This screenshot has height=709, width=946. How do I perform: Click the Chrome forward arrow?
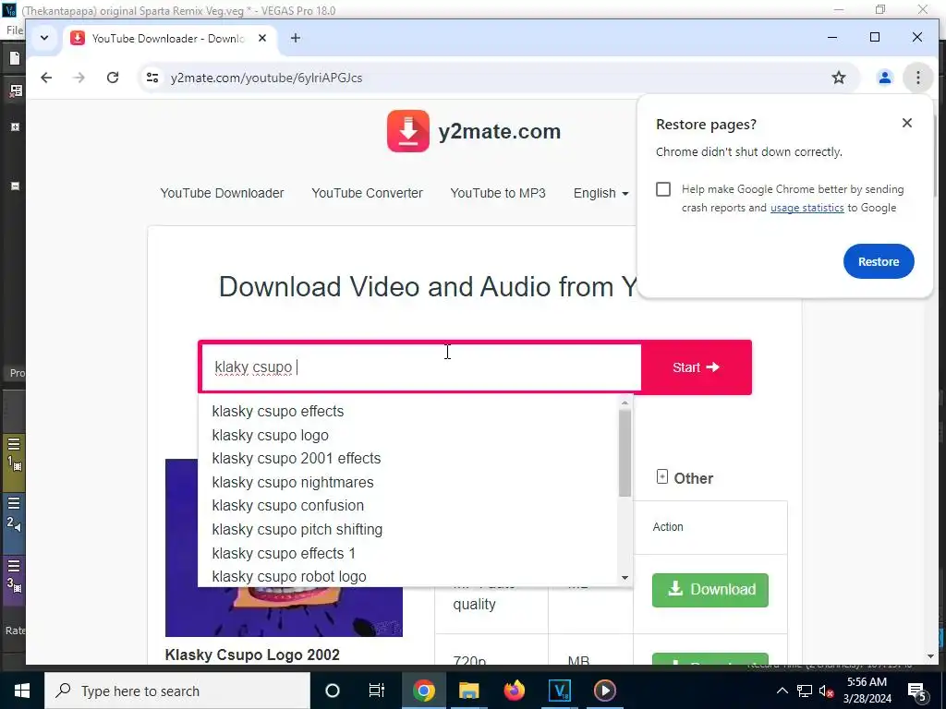[79, 78]
